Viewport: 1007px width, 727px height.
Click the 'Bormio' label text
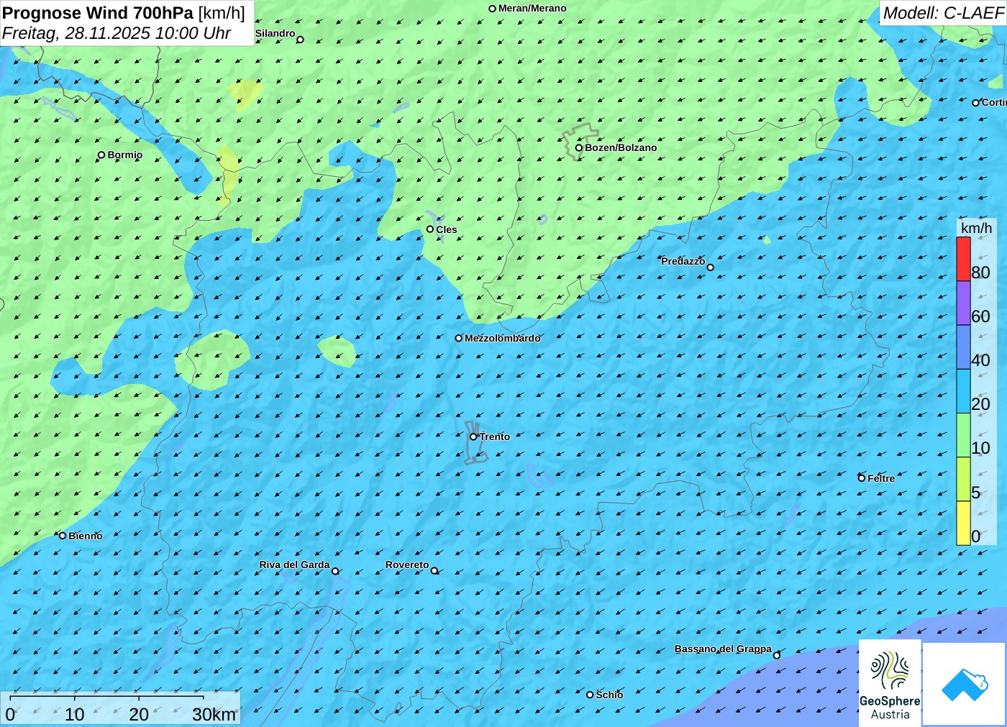tap(125, 155)
